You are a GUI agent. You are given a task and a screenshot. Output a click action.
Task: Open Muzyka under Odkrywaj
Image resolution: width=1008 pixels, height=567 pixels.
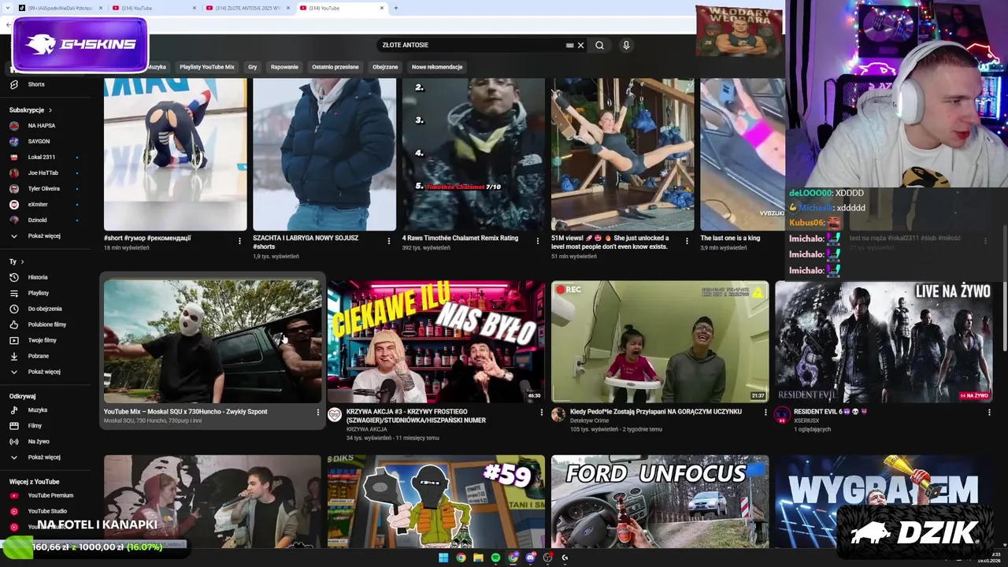click(x=37, y=410)
